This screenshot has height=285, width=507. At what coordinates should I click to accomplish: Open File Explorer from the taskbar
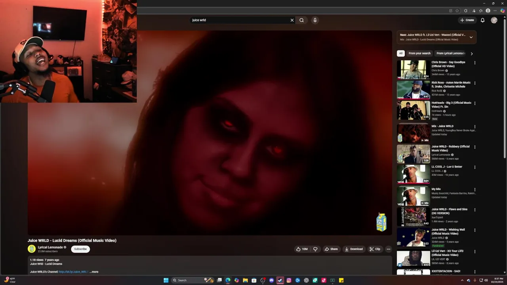pos(245,280)
